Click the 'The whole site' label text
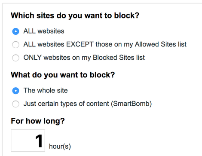The height and width of the screenshot is (156, 202). (46, 90)
